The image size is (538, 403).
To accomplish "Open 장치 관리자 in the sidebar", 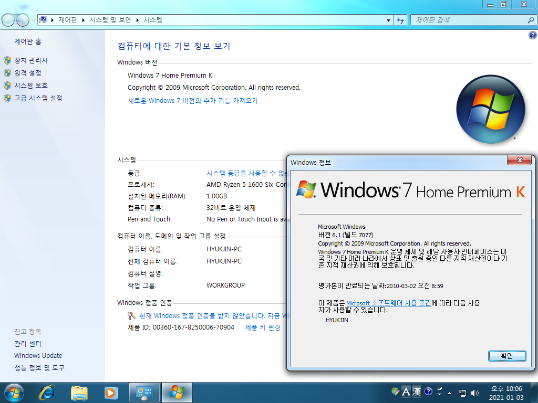I will (x=31, y=60).
